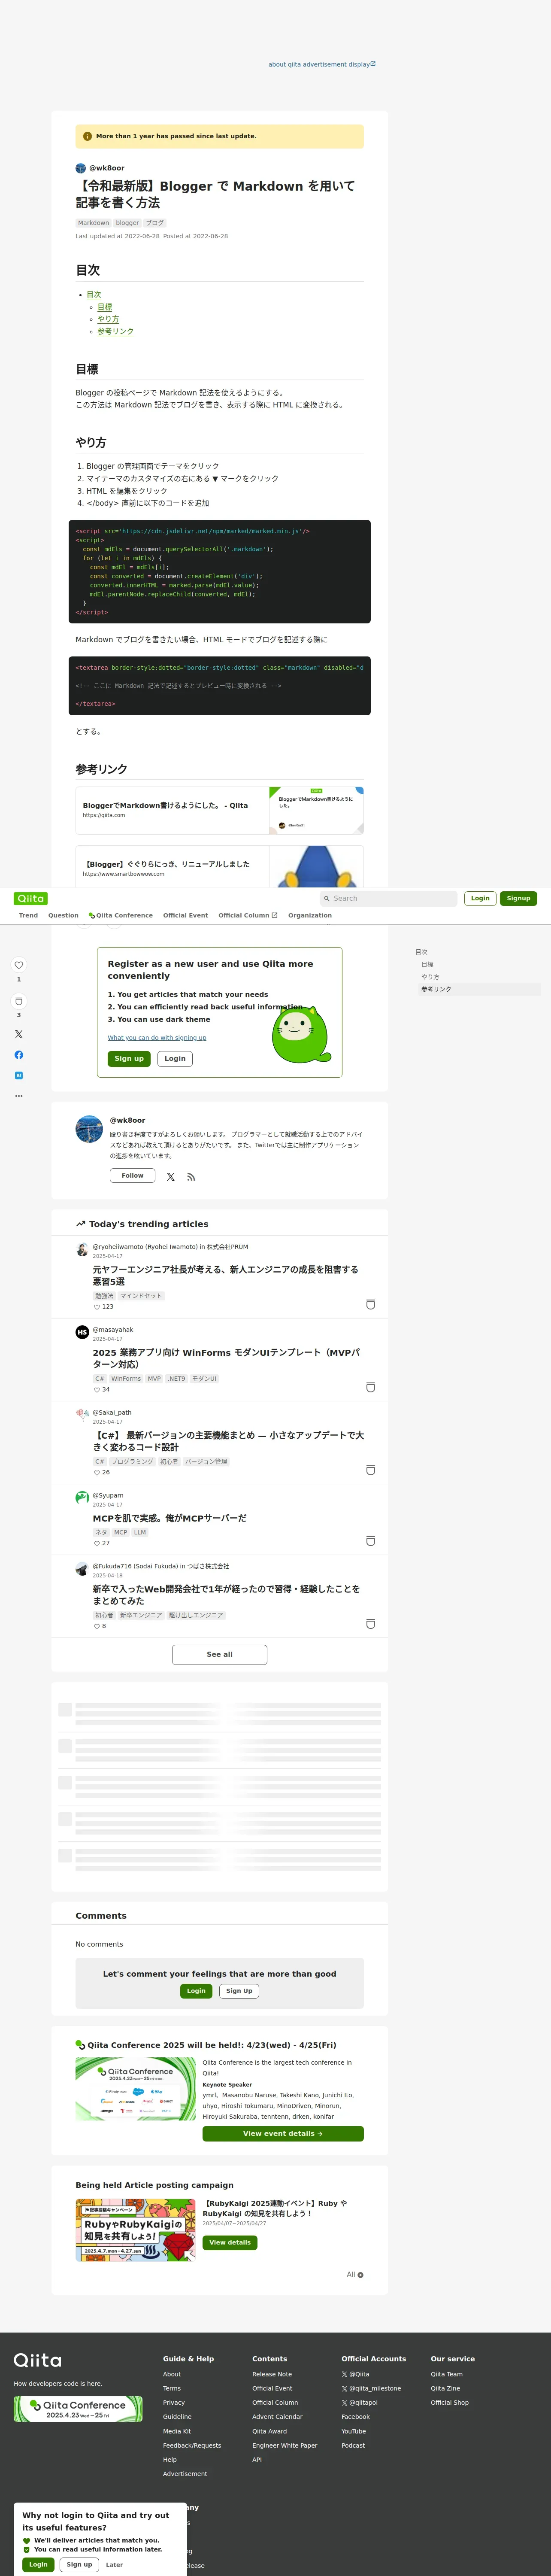
Task: Open the author's RSS feed icon
Action: [x=191, y=1177]
